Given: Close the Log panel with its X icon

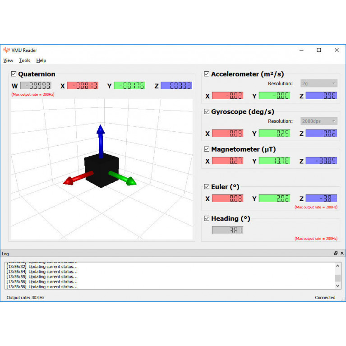Looking at the screenshot, I should pos(342,254).
